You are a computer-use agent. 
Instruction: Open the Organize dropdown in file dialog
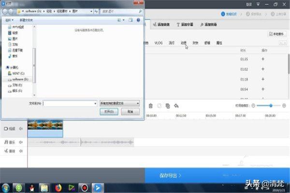pos(9,20)
